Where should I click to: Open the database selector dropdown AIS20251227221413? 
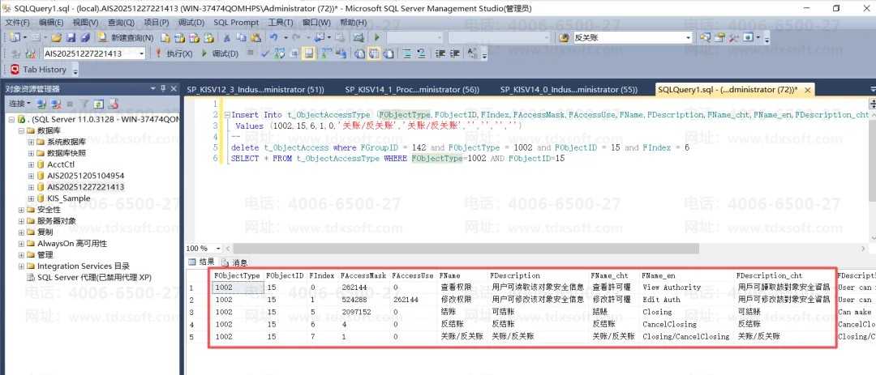(x=143, y=53)
